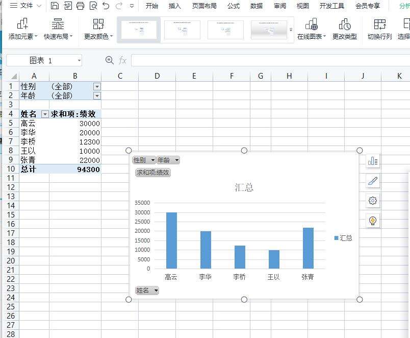Screen dimensions: 410x338
Task: Select the third chart style thumbnail
Action: (225, 30)
